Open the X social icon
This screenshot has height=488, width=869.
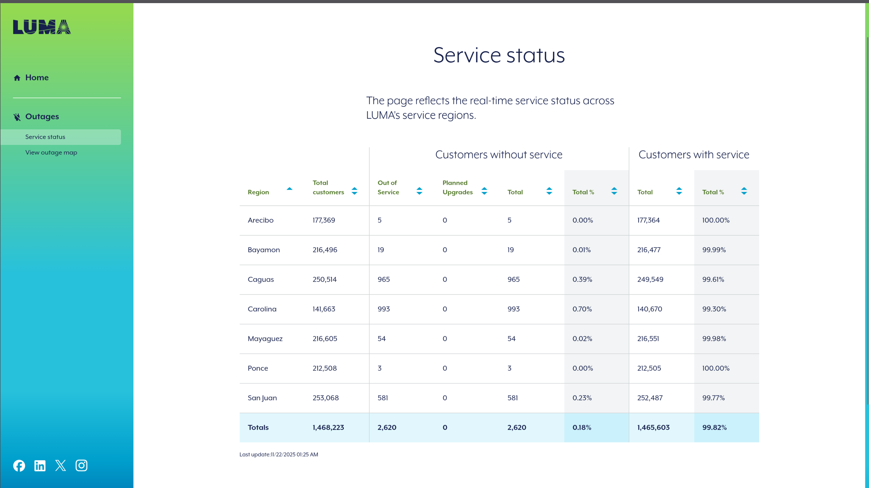(x=61, y=465)
